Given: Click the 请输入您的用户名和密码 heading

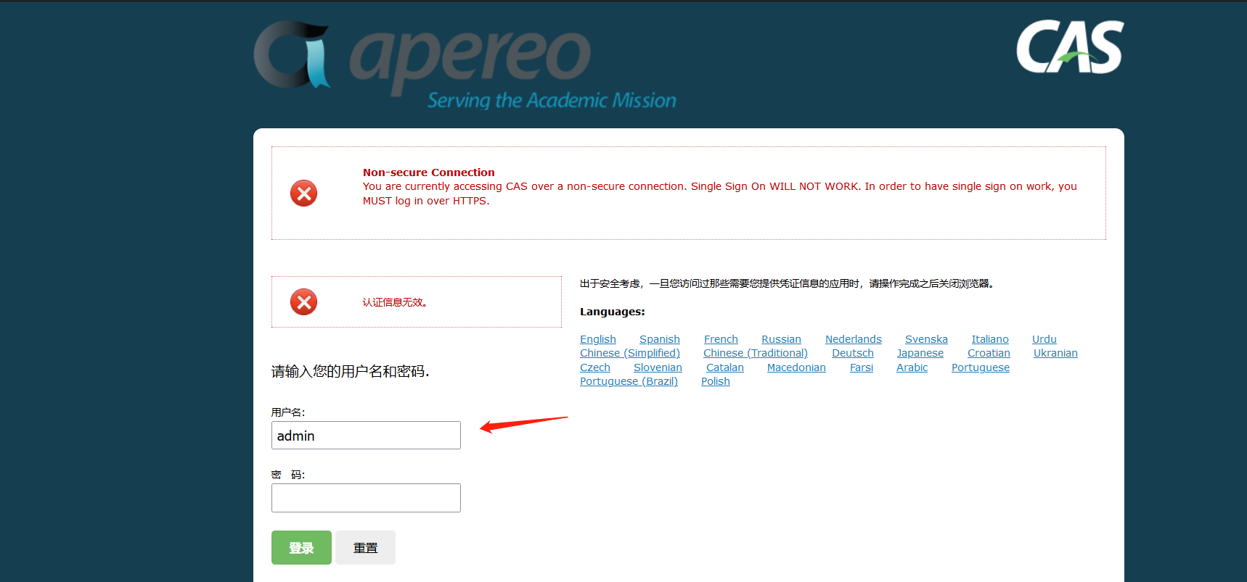Looking at the screenshot, I should pyautogui.click(x=351, y=371).
